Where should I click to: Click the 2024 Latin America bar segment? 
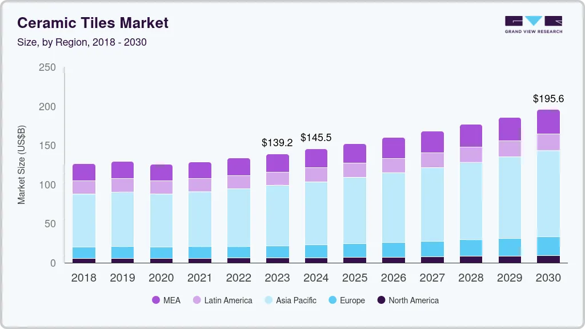[x=316, y=174]
